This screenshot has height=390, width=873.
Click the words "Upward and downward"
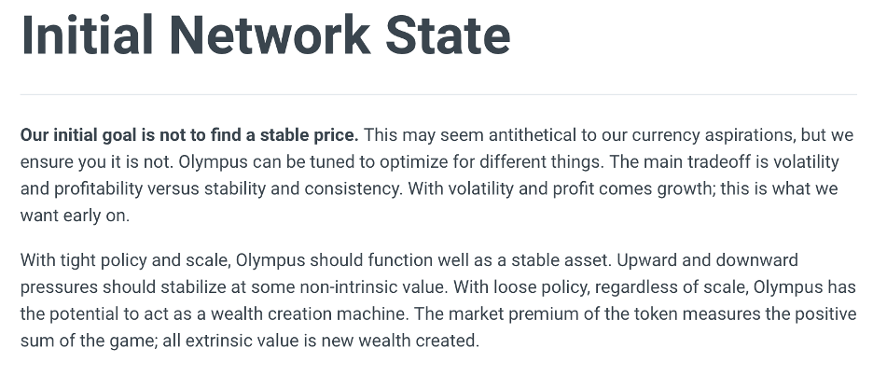[708, 260]
